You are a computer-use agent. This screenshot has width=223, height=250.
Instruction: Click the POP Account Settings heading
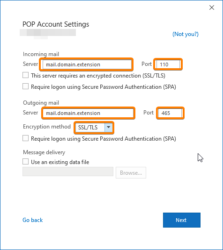point(56,24)
